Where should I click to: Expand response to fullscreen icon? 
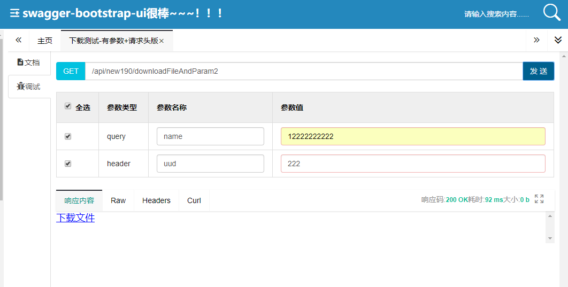(539, 199)
